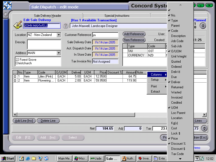Open the Location dropdown showing NZ - New Zealand
Screen dimensions: 216x162
click(59, 35)
